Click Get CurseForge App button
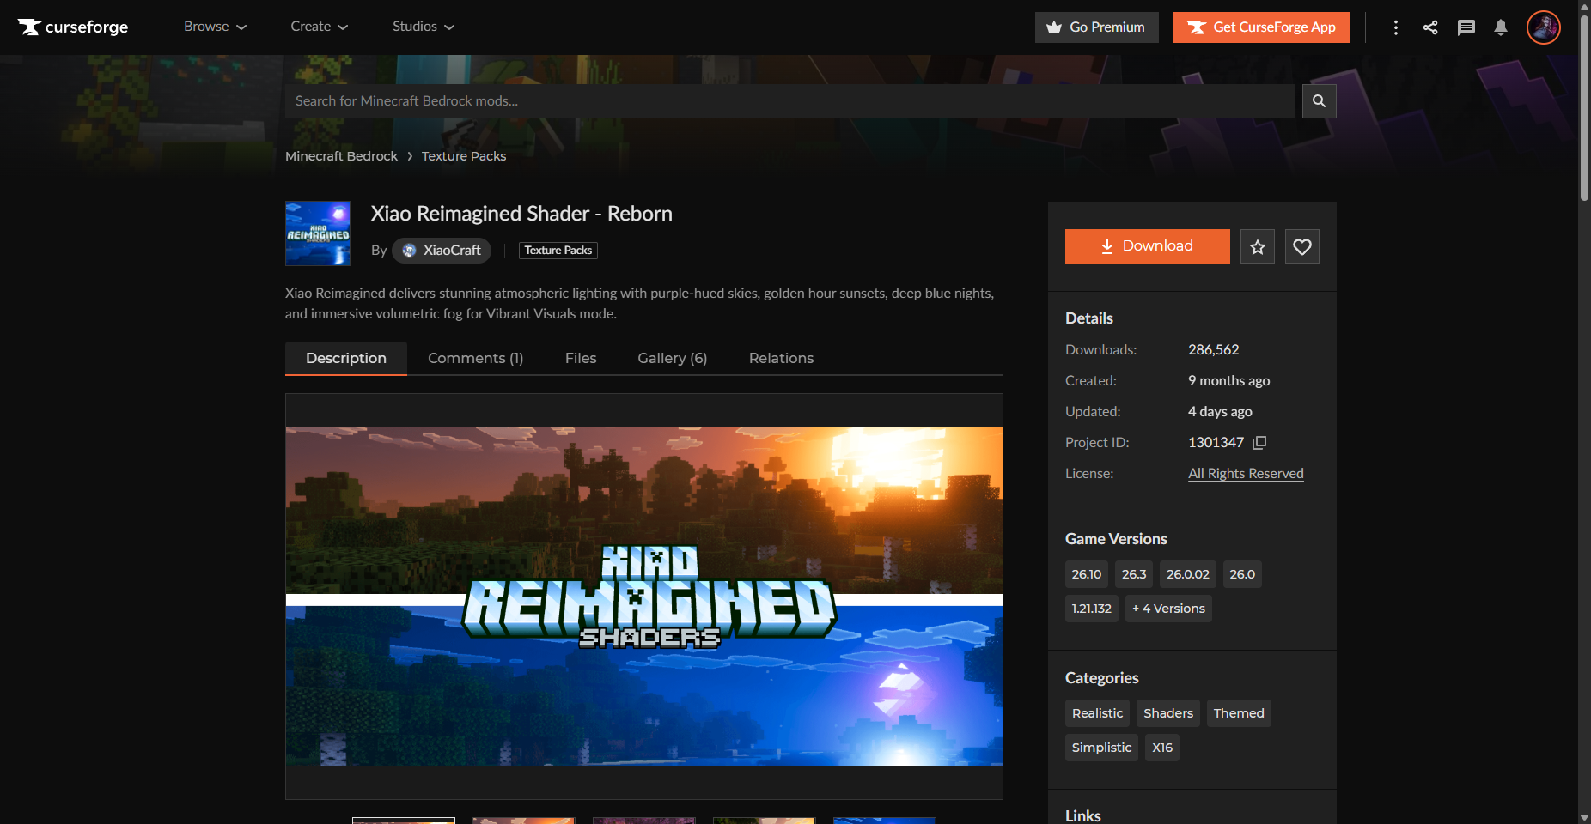Image resolution: width=1591 pixels, height=824 pixels. point(1261,27)
